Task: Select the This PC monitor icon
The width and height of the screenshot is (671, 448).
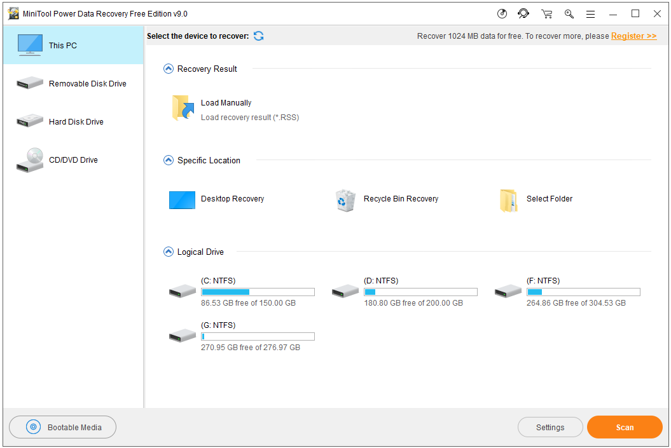Action: coord(30,45)
